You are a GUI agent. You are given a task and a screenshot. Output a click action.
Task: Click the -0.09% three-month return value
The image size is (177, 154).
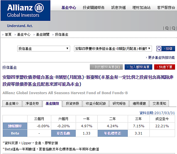pyautogui.click(x=43, y=126)
